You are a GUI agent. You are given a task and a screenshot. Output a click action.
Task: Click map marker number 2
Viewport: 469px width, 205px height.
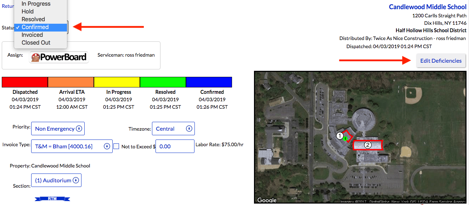click(368, 144)
